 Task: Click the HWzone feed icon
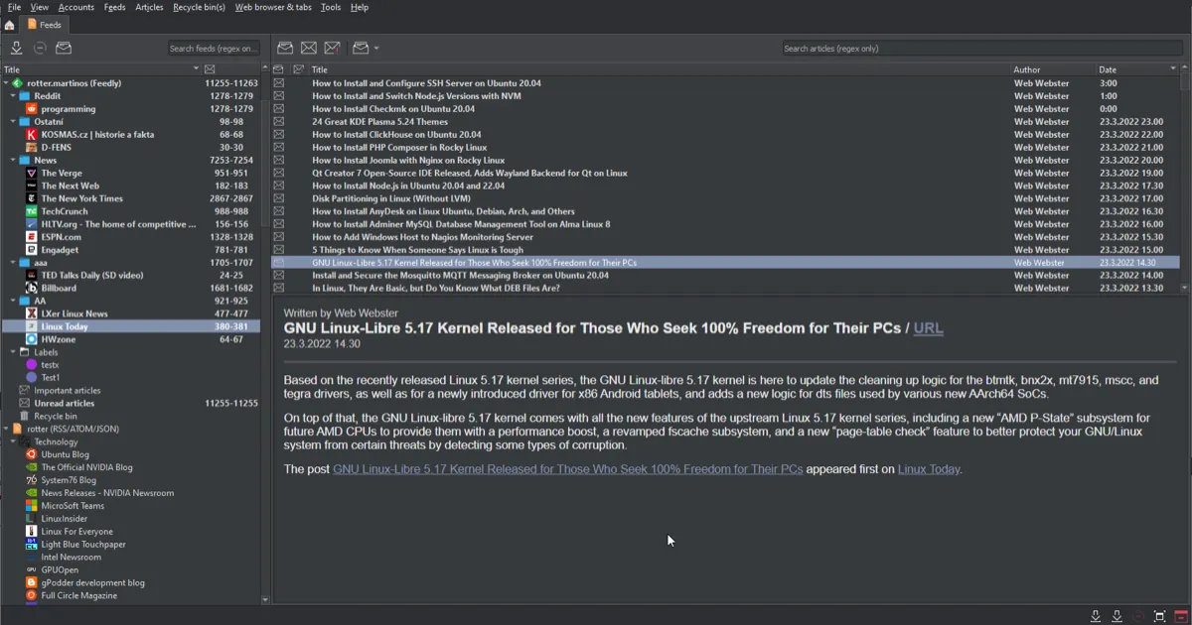click(32, 339)
